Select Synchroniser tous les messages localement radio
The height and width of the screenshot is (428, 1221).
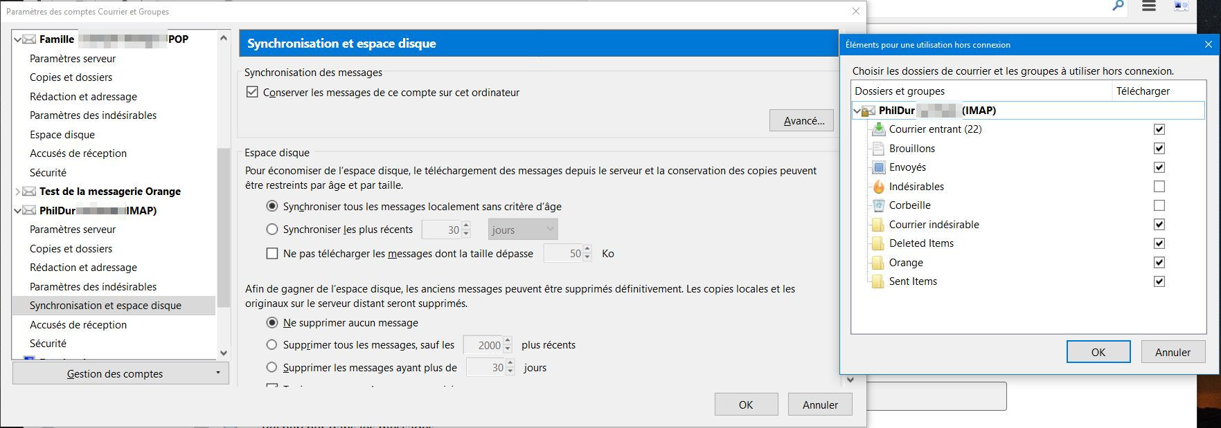click(272, 206)
